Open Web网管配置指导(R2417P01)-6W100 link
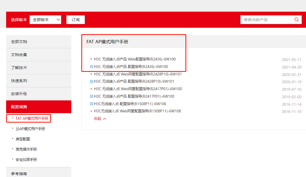 [x=138, y=89]
